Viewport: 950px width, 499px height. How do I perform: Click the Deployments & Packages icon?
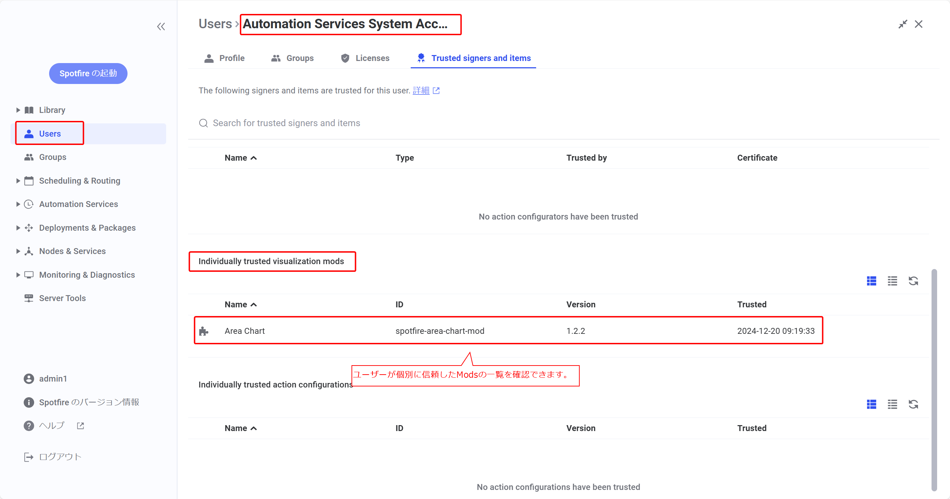click(29, 228)
